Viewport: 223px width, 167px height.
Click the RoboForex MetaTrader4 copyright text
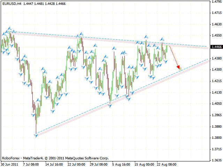coord(55,158)
